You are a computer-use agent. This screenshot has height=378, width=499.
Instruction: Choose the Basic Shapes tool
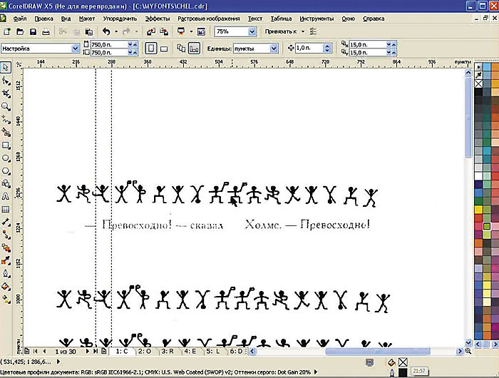click(6, 183)
